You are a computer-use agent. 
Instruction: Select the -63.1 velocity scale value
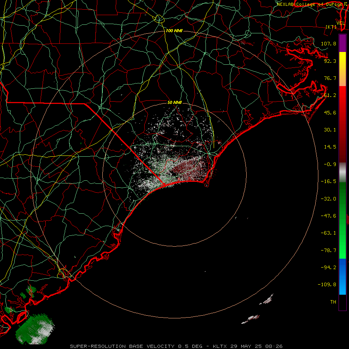point(328,233)
